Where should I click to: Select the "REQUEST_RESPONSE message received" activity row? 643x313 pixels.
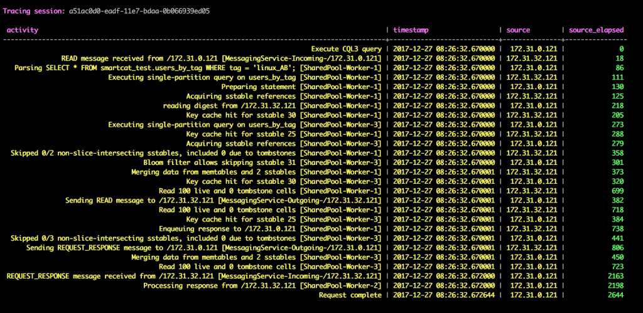(x=193, y=276)
